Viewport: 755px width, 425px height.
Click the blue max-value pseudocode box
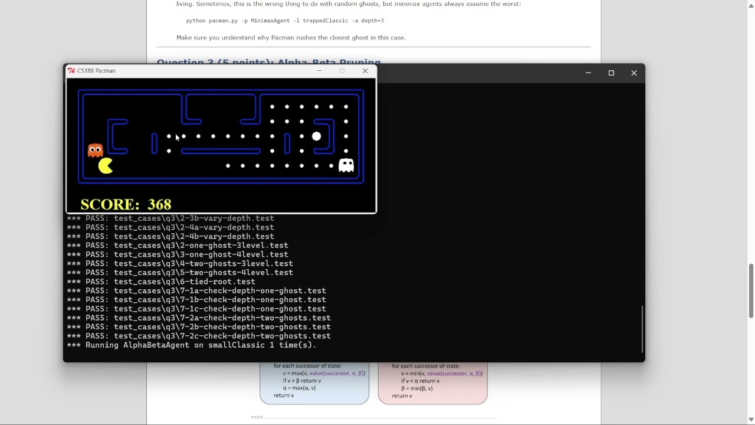pyautogui.click(x=315, y=384)
